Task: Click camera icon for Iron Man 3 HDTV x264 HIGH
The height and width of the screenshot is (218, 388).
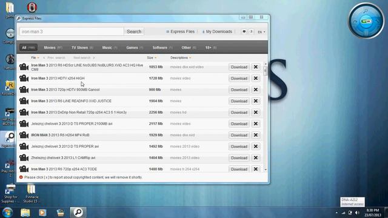Action: coord(24,78)
